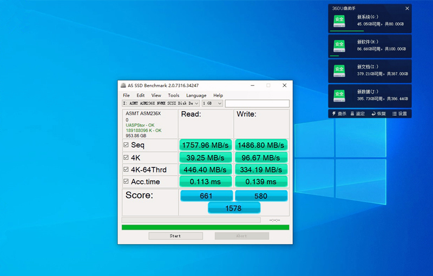Image resolution: width=433 pixels, height=276 pixels.
Task: Disable the 4K-64Thrd test checkbox
Action: 126,170
